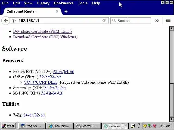
Task: Click the Utilities heading
Action: point(11,104)
